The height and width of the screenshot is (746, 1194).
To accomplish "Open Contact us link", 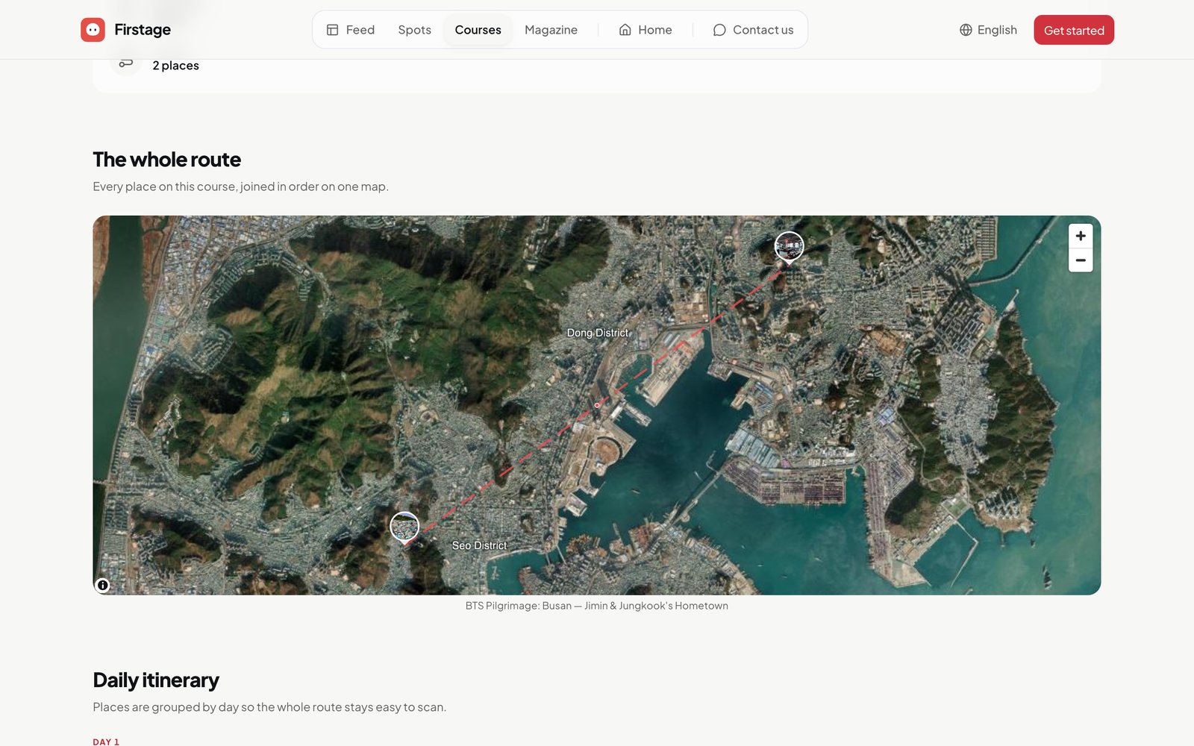I will click(x=753, y=30).
